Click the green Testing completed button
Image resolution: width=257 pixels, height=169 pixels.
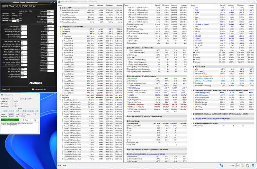pos(10,120)
